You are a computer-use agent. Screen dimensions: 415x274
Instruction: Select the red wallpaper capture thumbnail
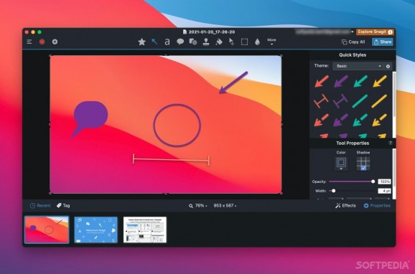[47, 230]
